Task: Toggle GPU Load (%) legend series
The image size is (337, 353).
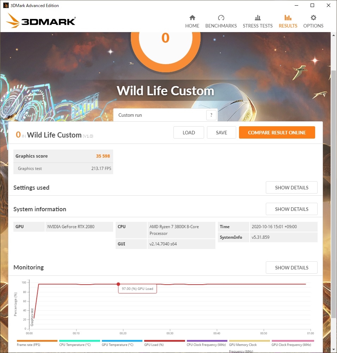Action: point(165,343)
